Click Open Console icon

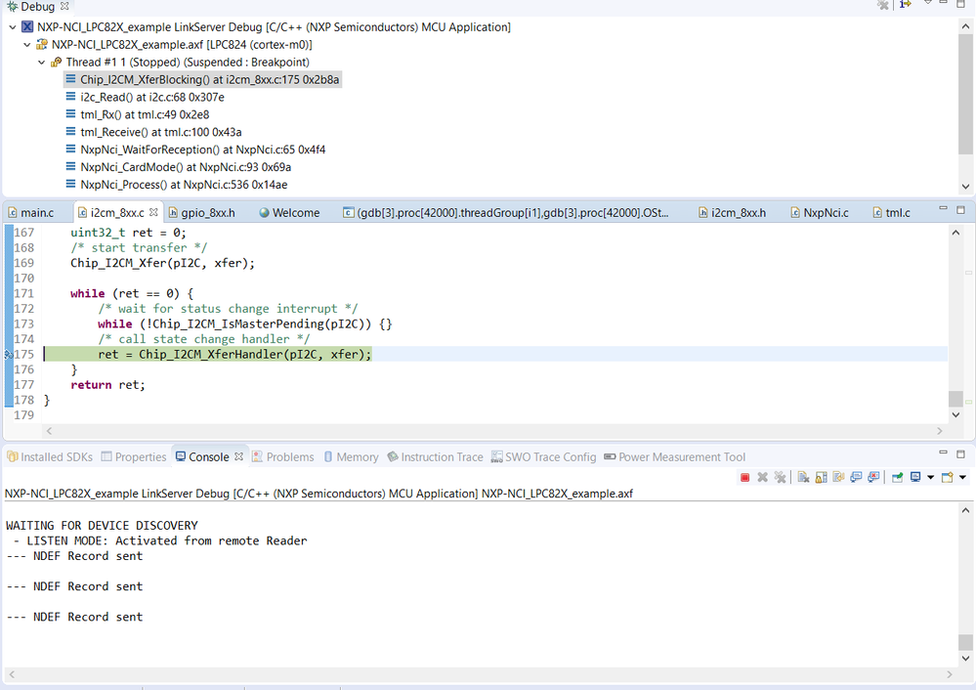[948, 477]
